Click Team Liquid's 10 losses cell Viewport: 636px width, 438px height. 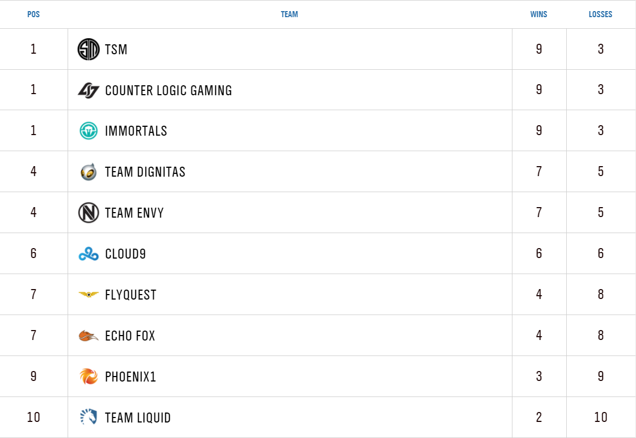(x=601, y=417)
